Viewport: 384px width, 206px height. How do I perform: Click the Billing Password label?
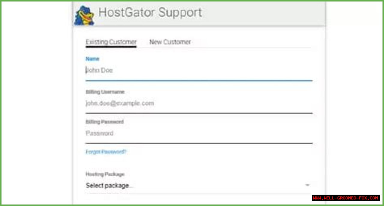(x=104, y=122)
